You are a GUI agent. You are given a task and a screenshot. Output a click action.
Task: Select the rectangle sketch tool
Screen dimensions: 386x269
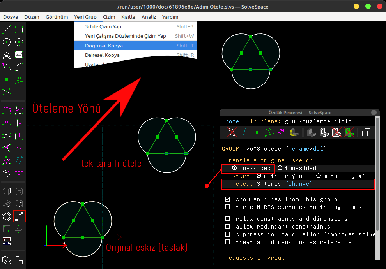pos(19,30)
